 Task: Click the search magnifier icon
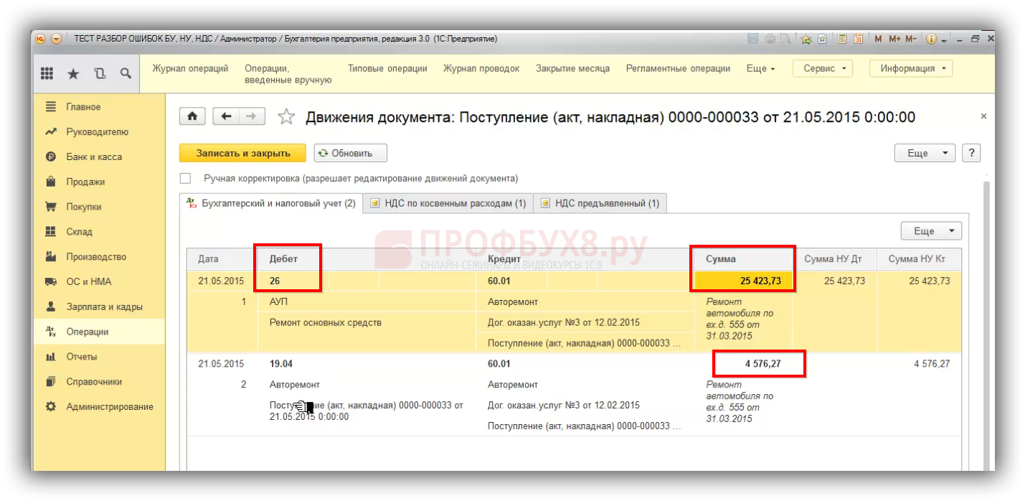pos(126,73)
